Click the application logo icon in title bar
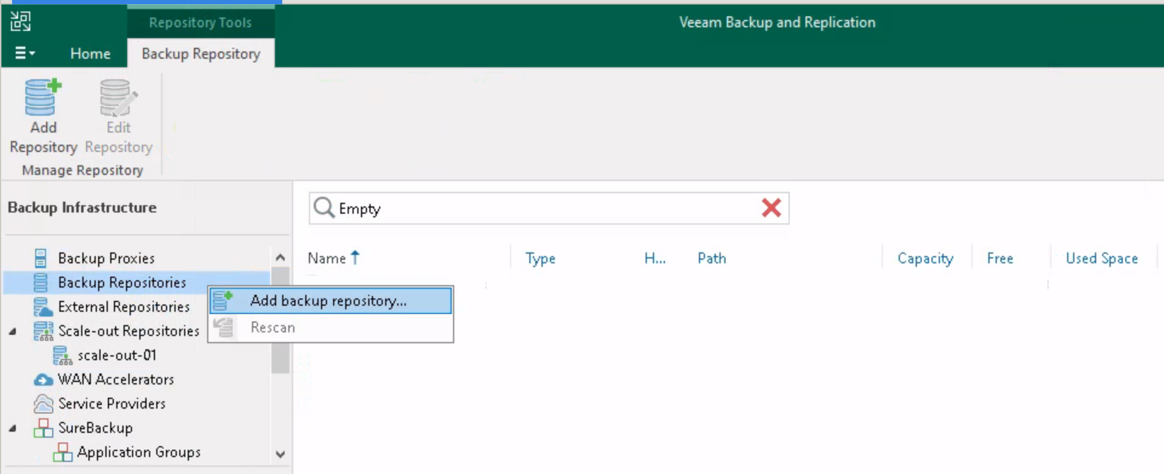The height and width of the screenshot is (474, 1164). pyautogui.click(x=21, y=21)
